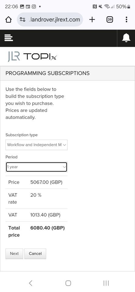Click the JLR TOPIx logo

(32, 56)
